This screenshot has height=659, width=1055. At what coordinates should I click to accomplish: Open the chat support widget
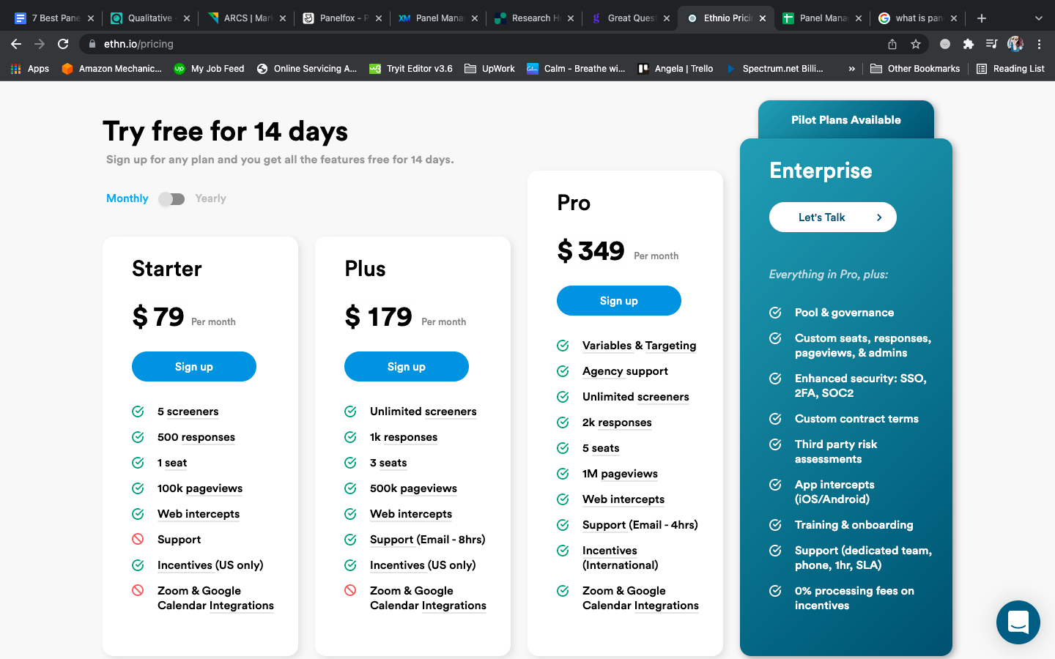point(1018,622)
